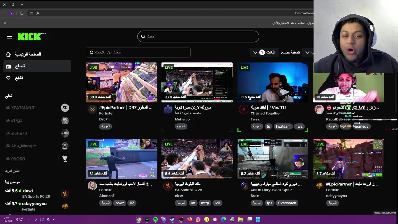Open the sort dropdown chevron beside the filter label
398x224 pixels.
(307, 52)
